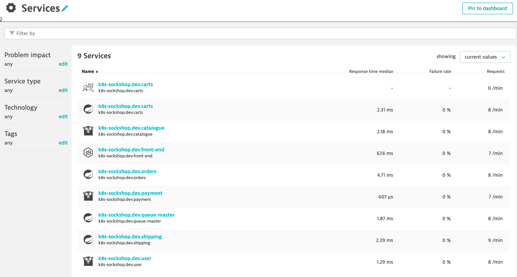Sort by Response time median column
The height and width of the screenshot is (277, 517).
point(371,71)
